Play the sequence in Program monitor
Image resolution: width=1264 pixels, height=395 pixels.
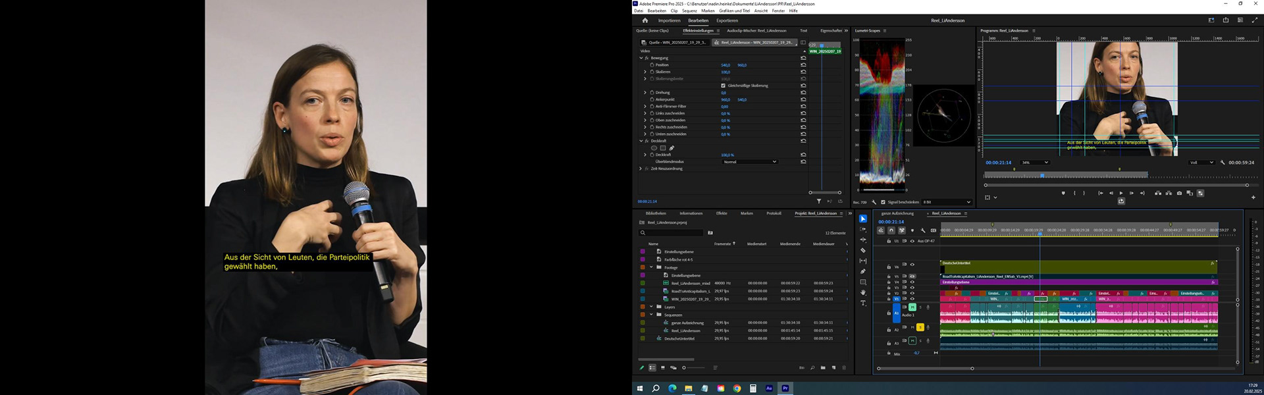click(1121, 193)
